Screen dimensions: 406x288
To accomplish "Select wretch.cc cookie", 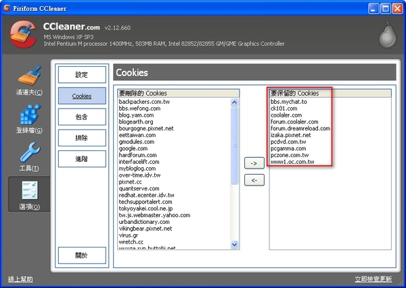I will coord(131,242).
